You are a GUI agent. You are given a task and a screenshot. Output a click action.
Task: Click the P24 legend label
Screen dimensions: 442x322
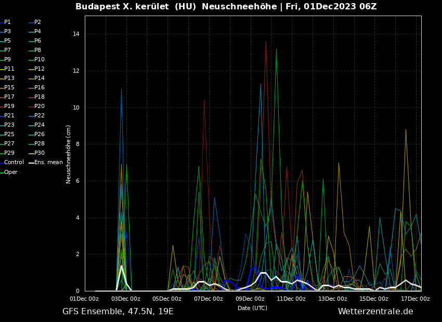pyautogui.click(x=40, y=125)
